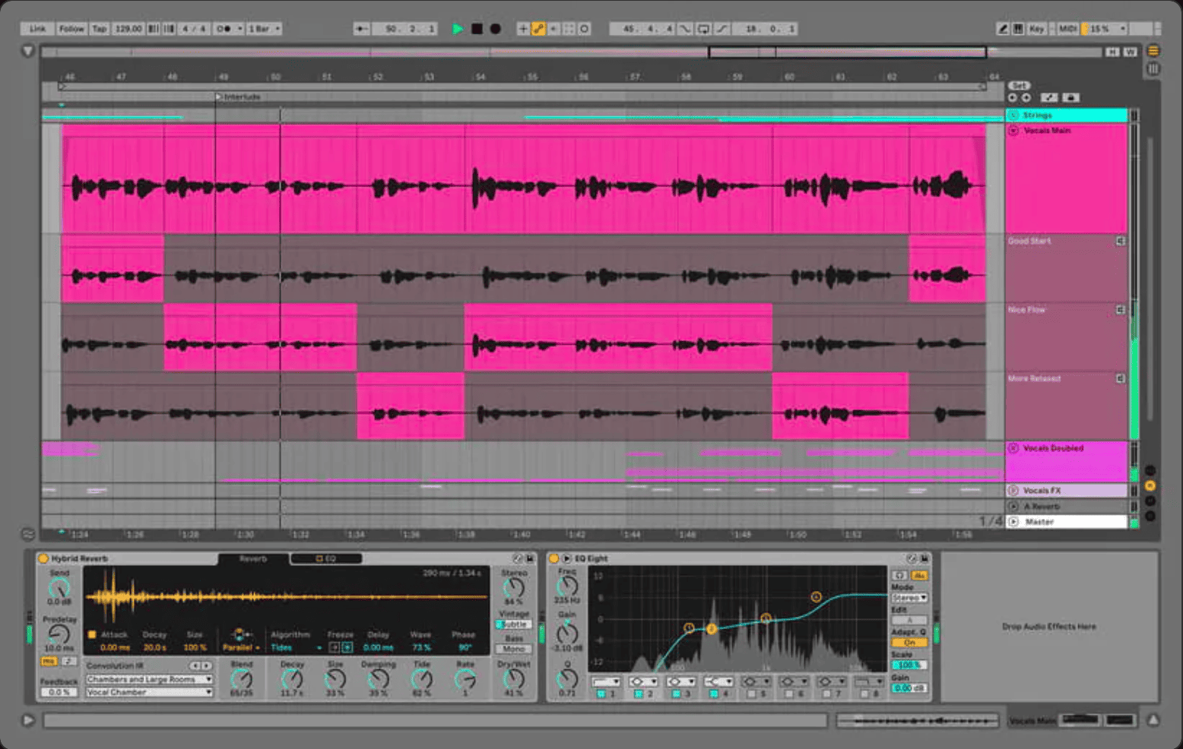The height and width of the screenshot is (749, 1183).
Task: Click the Follow button
Action: pyautogui.click(x=71, y=29)
